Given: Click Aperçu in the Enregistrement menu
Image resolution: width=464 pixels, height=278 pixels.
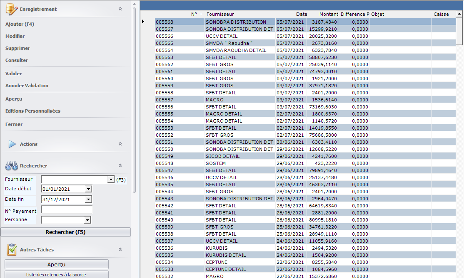Looking at the screenshot, I should coord(14,99).
